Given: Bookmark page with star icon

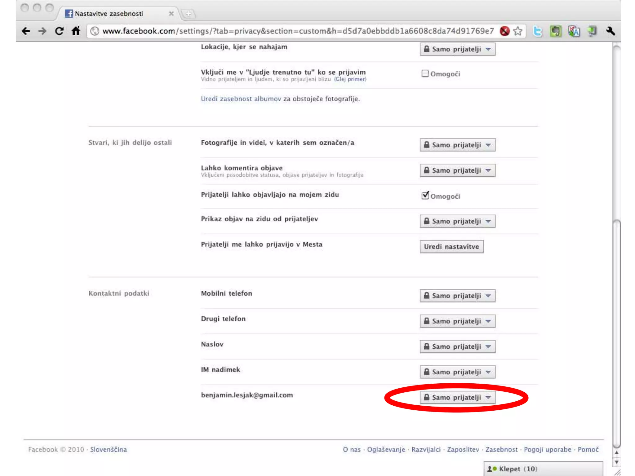Looking at the screenshot, I should 517,31.
